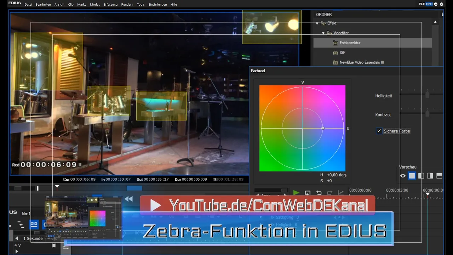Image resolution: width=453 pixels, height=255 pixels.
Task: Open the Einstellungen menu
Action: pos(157,5)
